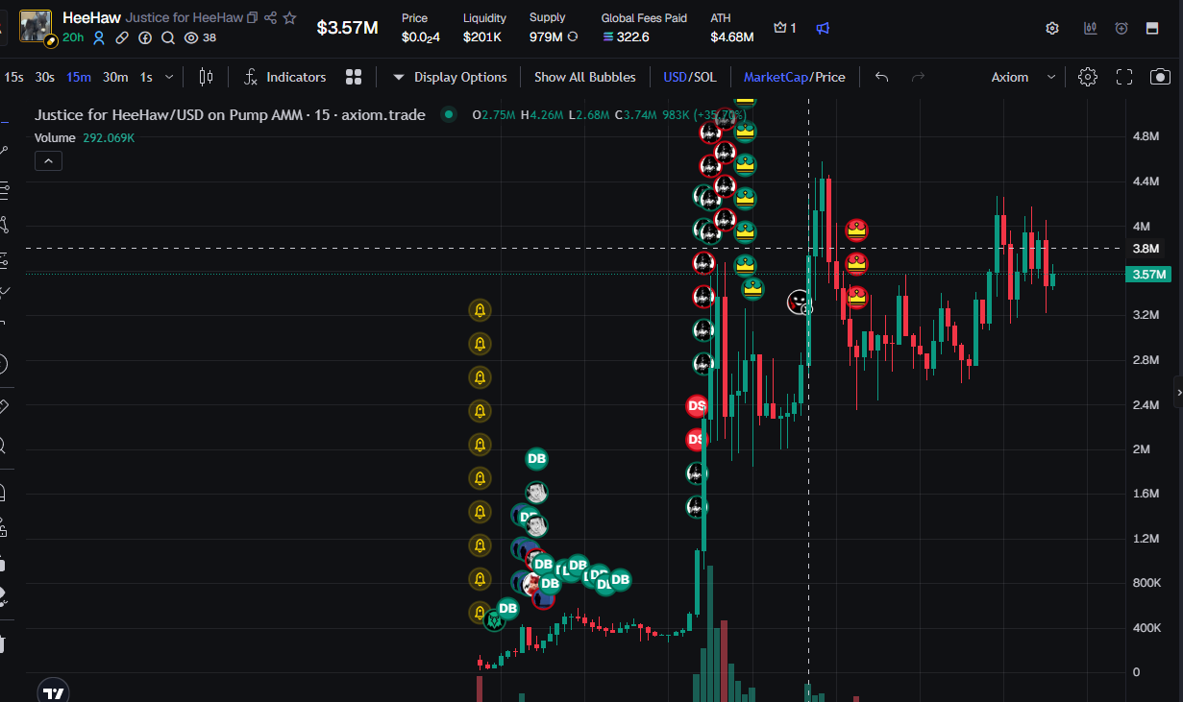Click the Price $0.0₂4 stat
This screenshot has height=702, width=1183.
pos(421,28)
